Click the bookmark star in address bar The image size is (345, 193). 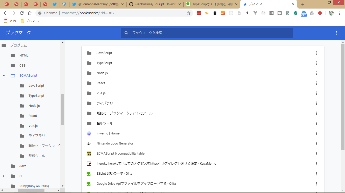pos(188,13)
